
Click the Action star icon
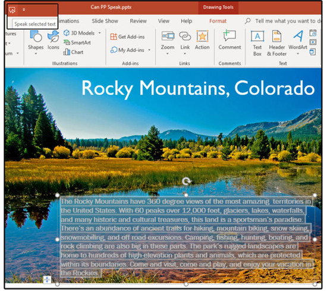(202, 36)
